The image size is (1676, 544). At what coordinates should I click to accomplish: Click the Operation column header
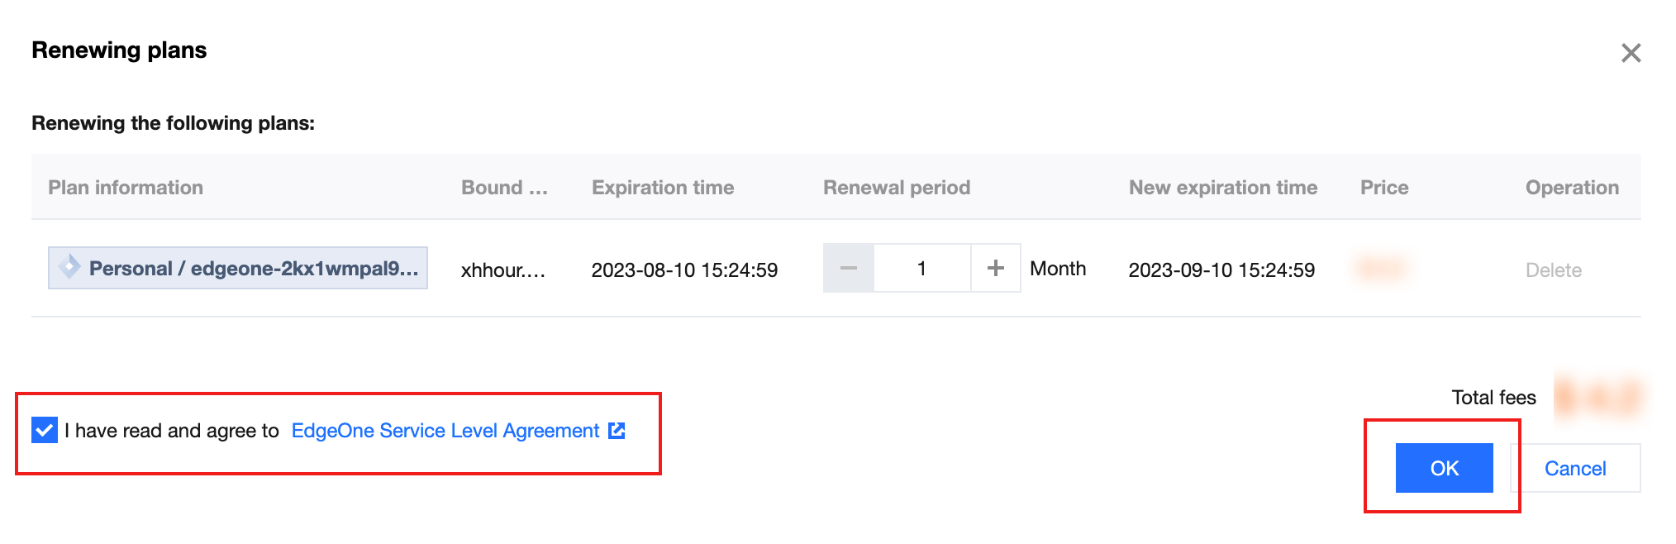(1572, 188)
